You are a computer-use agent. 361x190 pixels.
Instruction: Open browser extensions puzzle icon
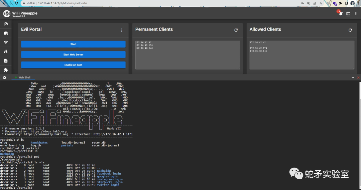pyautogui.click(x=341, y=3)
